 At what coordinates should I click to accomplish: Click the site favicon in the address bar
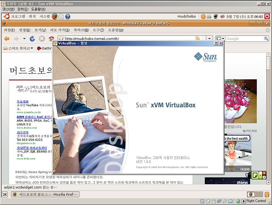(x=61, y=39)
